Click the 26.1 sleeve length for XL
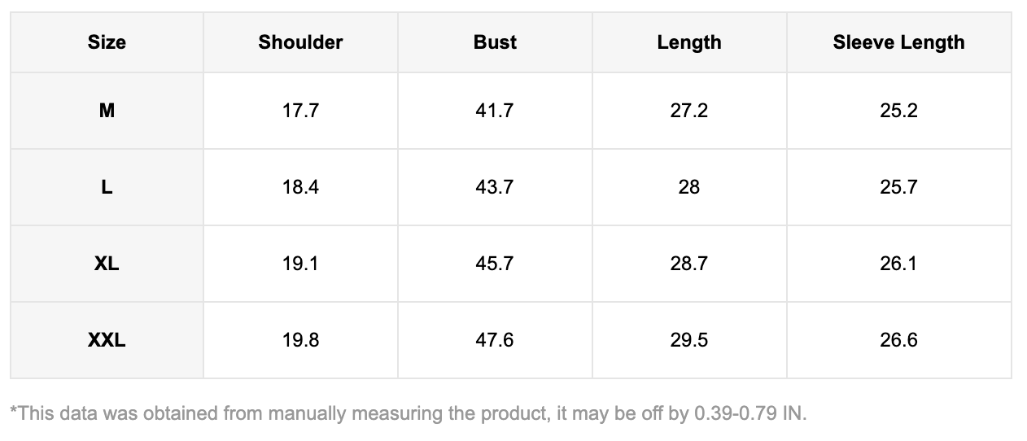The image size is (1027, 441). pos(898,264)
